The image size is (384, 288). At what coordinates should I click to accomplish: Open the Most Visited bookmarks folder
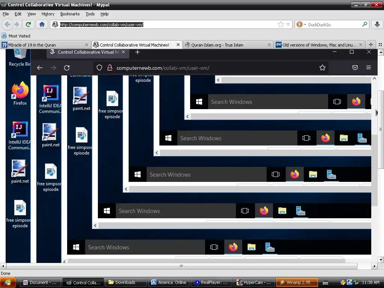tap(16, 36)
